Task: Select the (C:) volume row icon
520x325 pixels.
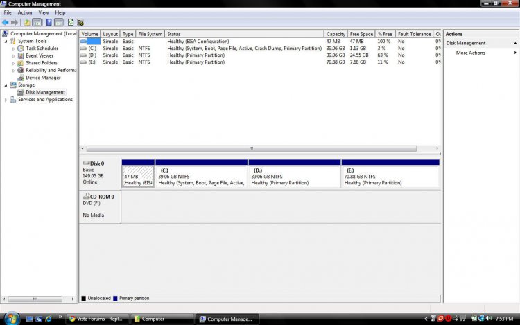Action: coord(83,49)
